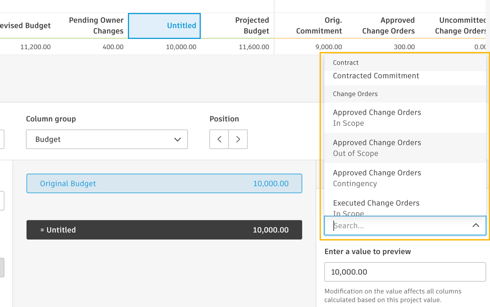This screenshot has width=490, height=307.
Task: Click the Untitled result total bar
Action: coord(164,230)
